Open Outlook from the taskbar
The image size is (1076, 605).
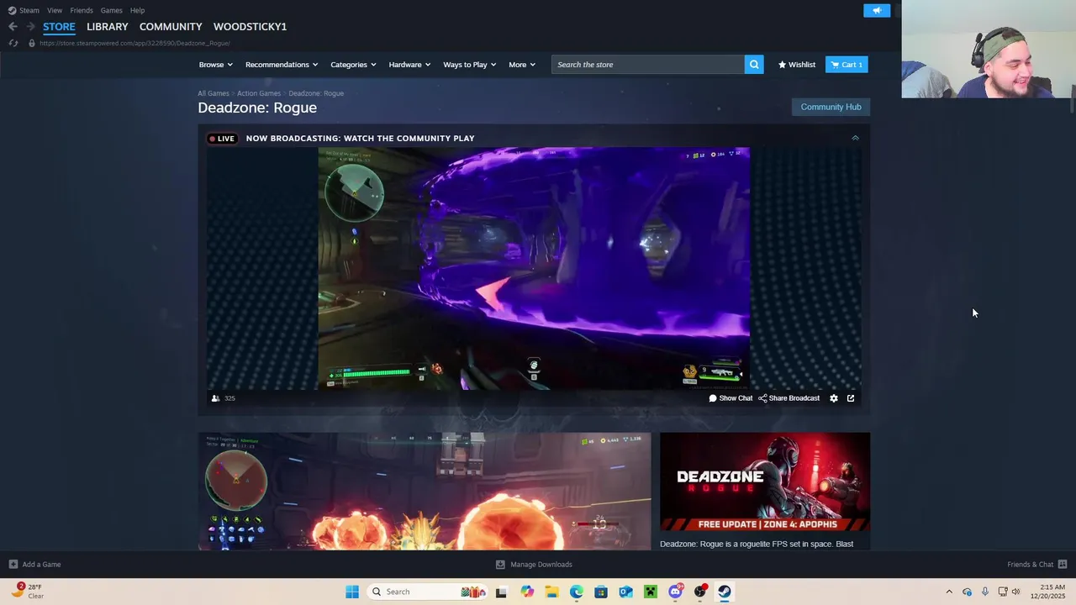[625, 592]
